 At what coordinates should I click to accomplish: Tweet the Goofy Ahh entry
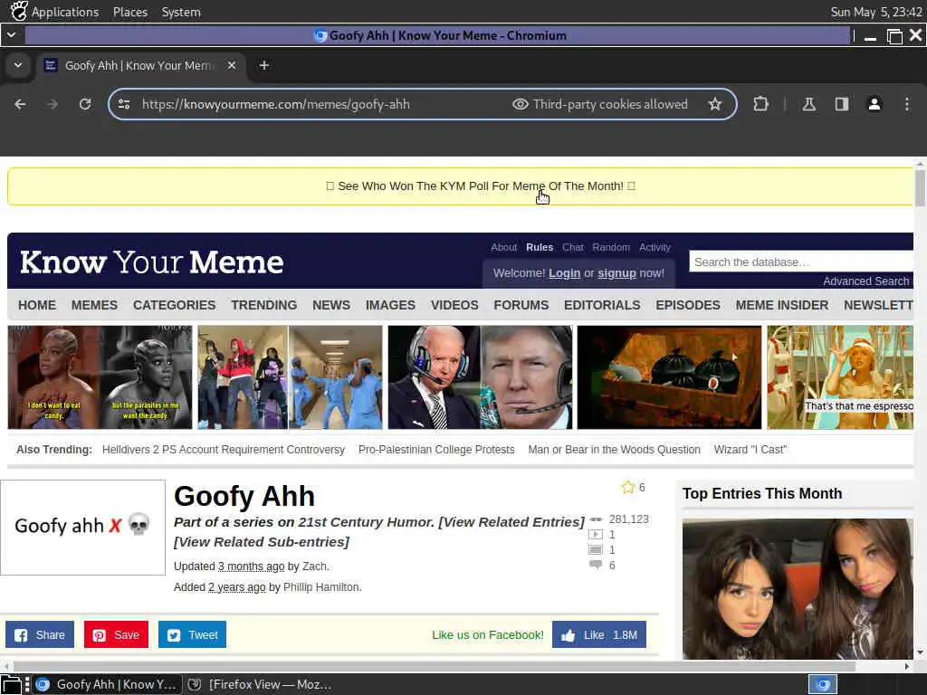point(192,634)
